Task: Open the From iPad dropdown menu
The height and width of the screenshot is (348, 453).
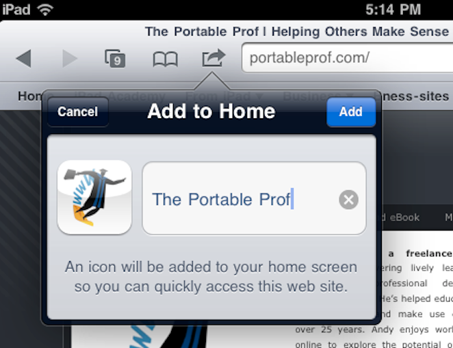Action: click(x=224, y=96)
